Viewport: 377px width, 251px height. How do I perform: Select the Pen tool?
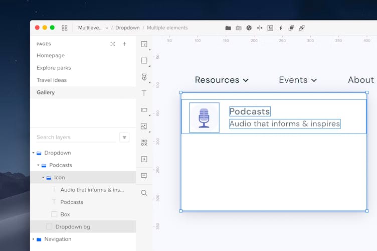[144, 77]
